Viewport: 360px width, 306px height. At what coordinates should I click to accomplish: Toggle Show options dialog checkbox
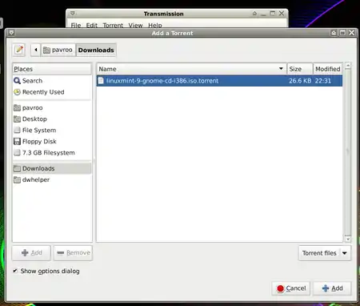(15, 271)
